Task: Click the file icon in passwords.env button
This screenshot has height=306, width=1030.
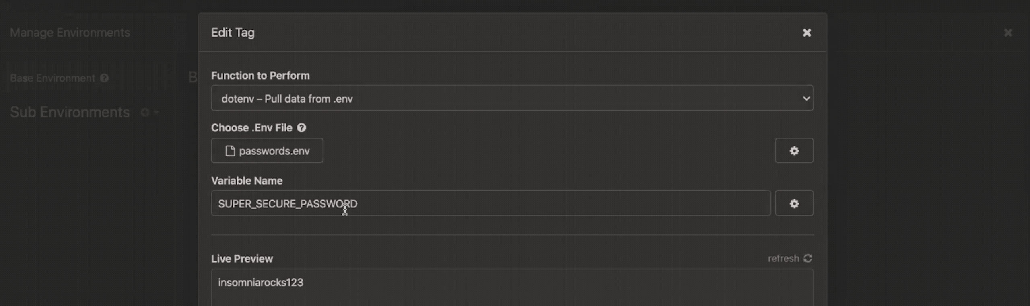Action: point(230,151)
